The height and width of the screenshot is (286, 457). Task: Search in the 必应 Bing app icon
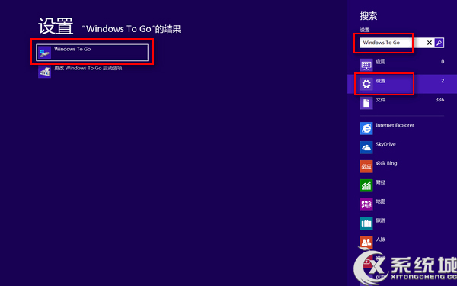[x=366, y=166]
